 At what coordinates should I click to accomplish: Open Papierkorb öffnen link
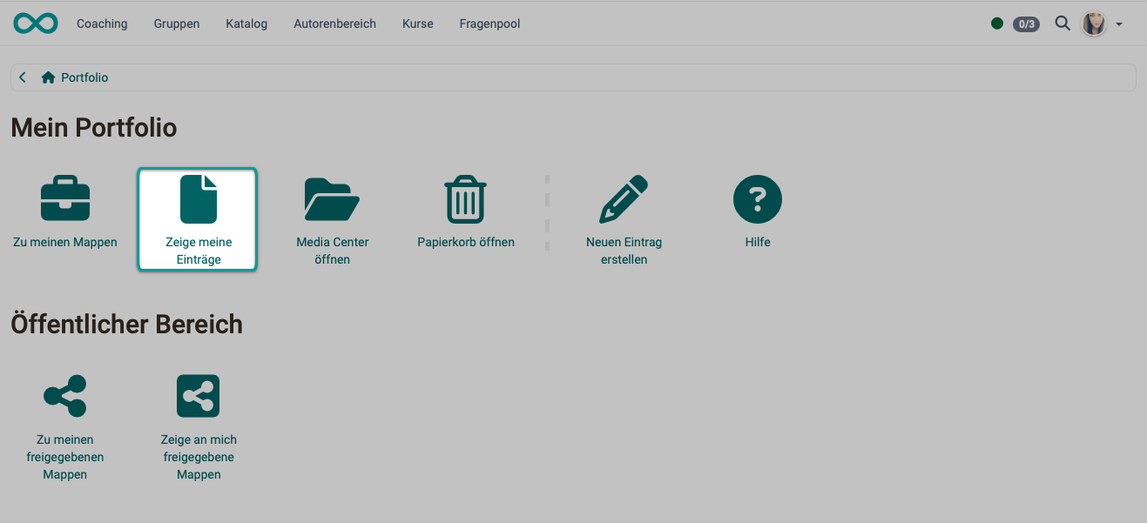pos(466,242)
